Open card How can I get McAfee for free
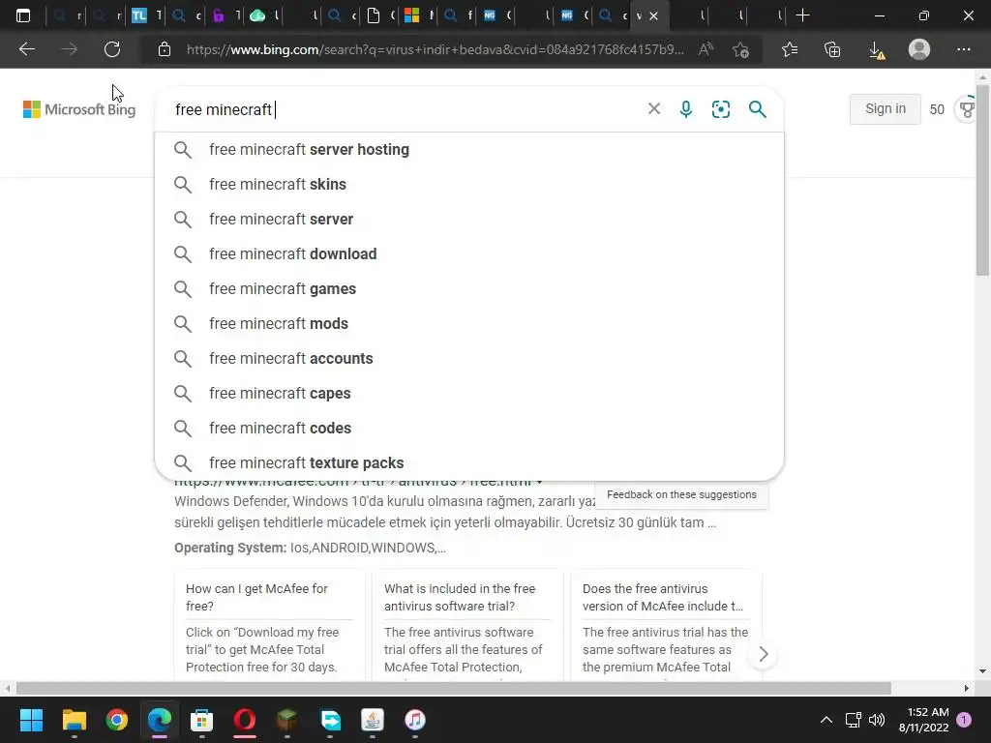Viewport: 991px width, 743px height. pos(270,626)
